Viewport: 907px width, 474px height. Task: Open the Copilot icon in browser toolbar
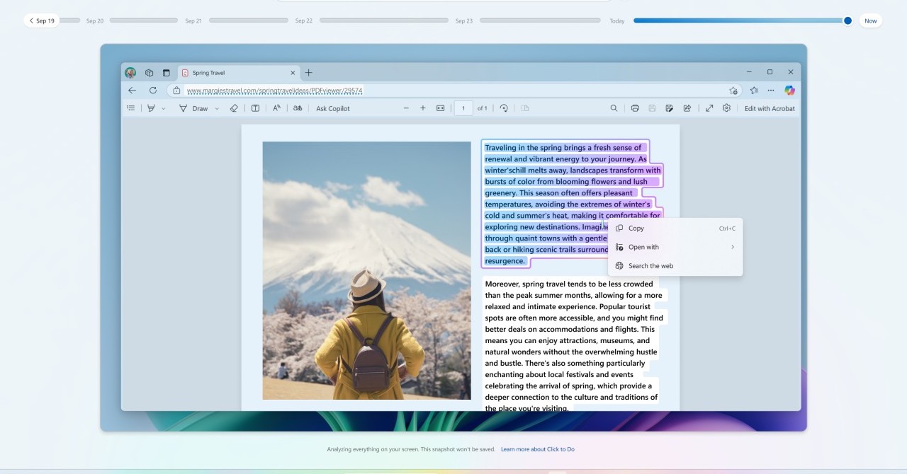point(789,91)
